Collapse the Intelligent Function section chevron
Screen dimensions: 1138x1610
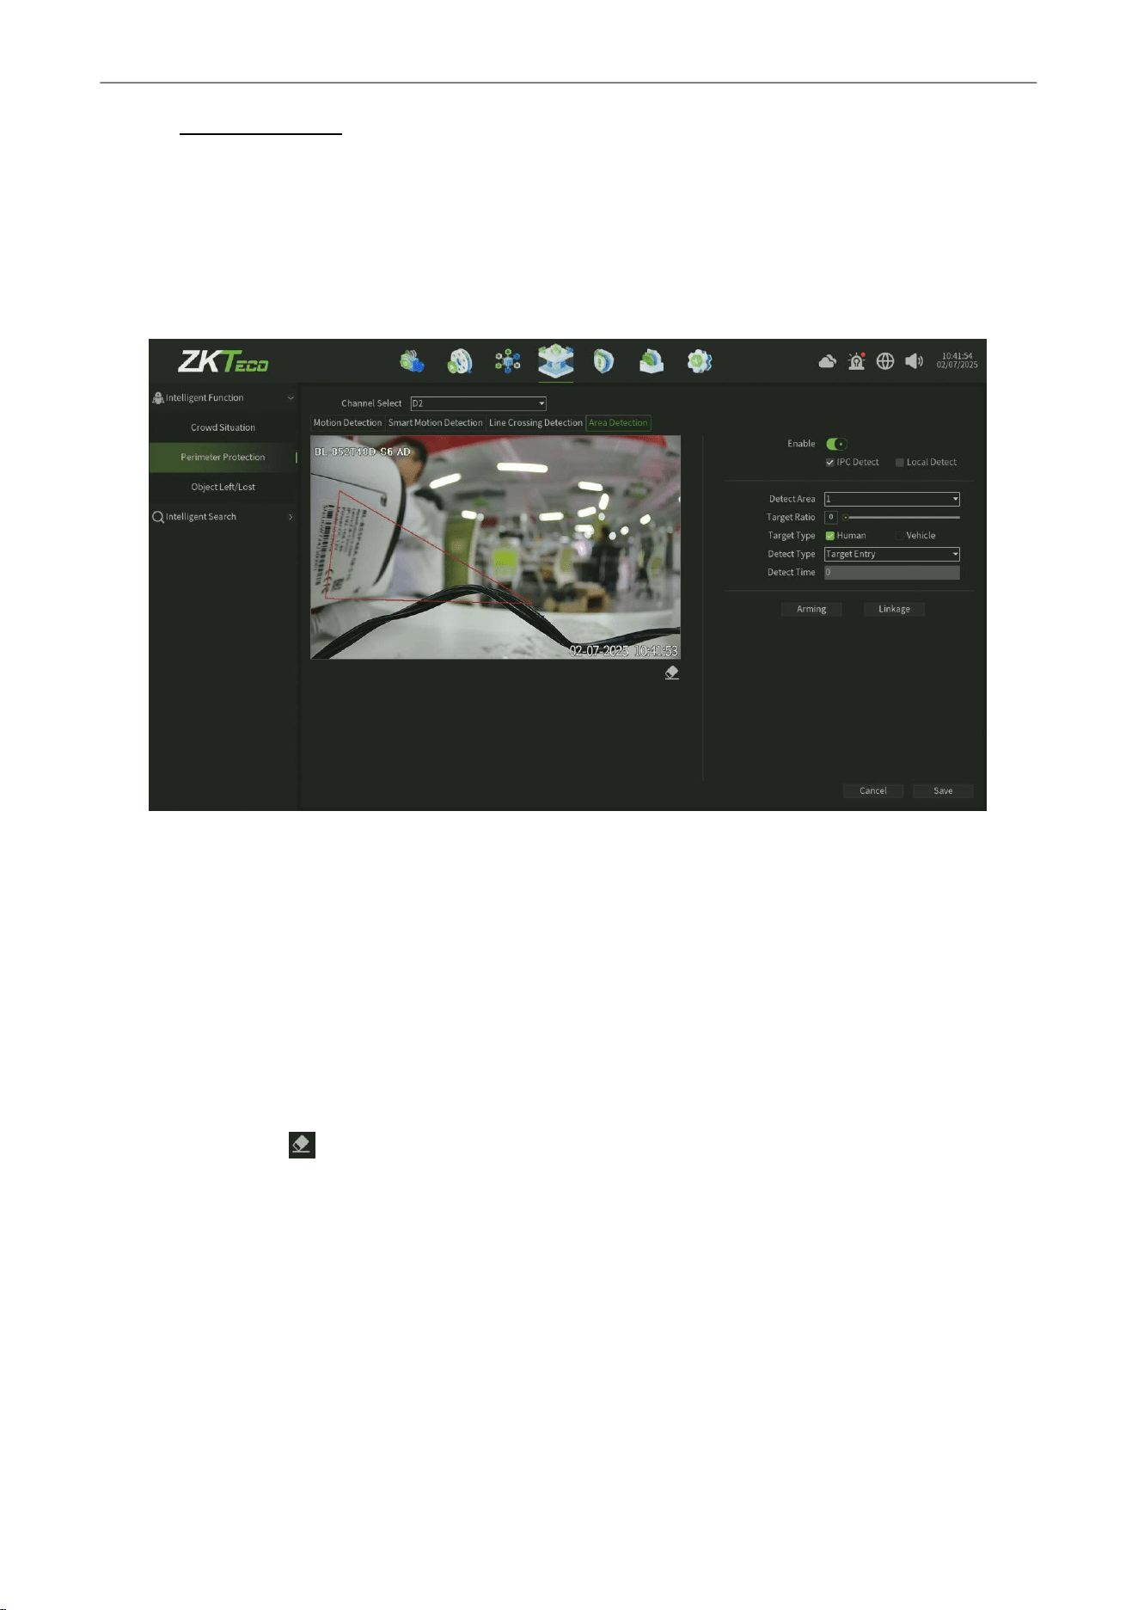[291, 398]
